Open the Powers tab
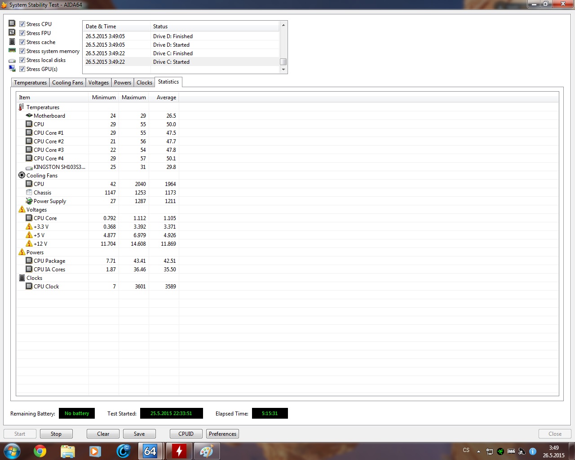This screenshot has width=575, height=460. click(x=123, y=83)
